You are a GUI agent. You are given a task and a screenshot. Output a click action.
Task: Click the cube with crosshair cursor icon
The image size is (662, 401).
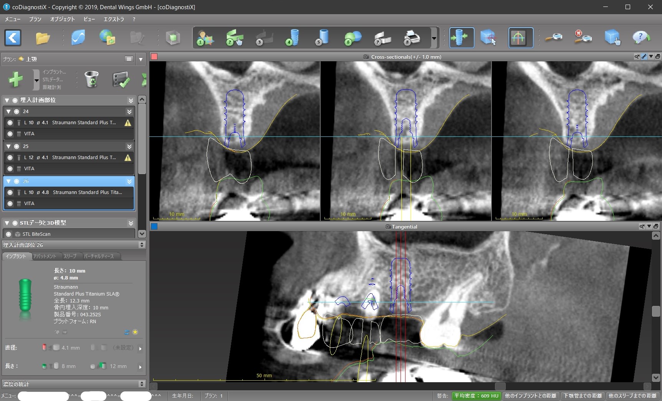click(488, 38)
